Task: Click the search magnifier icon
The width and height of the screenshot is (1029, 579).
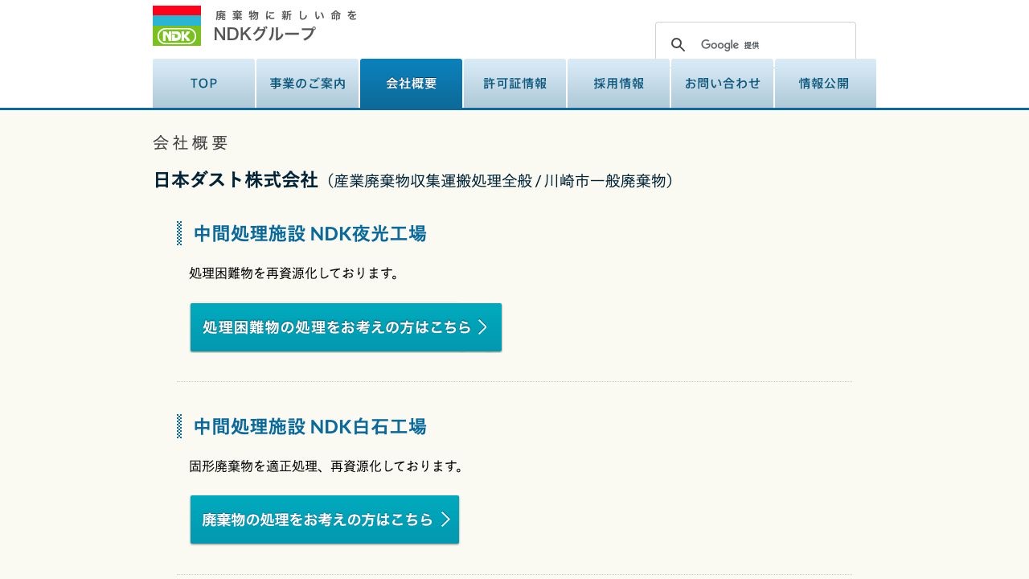Action: [678, 45]
